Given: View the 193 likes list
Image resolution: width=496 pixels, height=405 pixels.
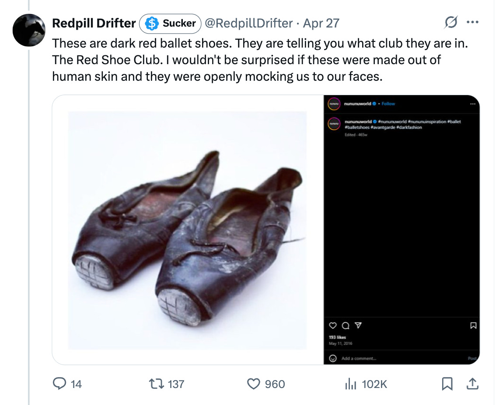Looking at the screenshot, I should click(338, 337).
